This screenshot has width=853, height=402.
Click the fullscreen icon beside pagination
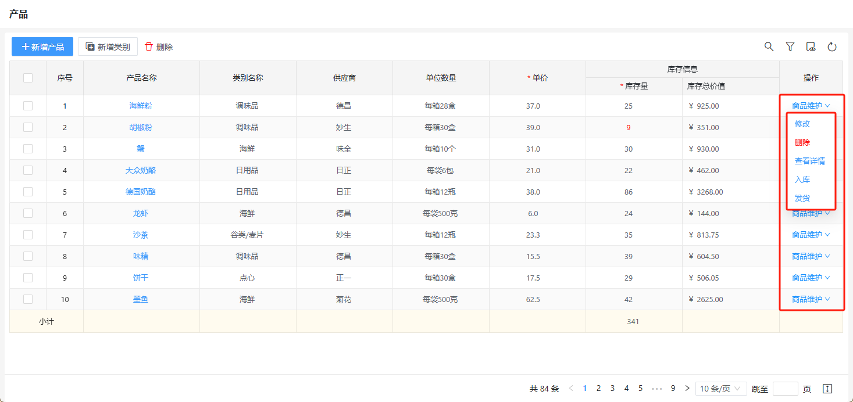pos(828,389)
